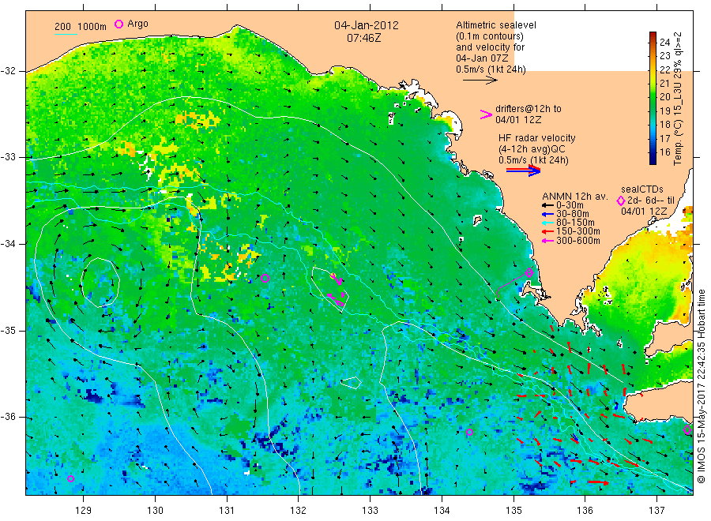
Task: Click the 'ANMN 12h av.' legend heading
Action: 574,197
